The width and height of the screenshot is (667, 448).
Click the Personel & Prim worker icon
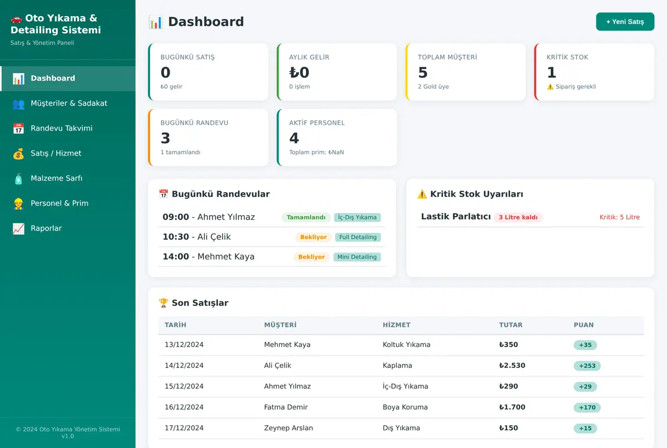(x=18, y=203)
